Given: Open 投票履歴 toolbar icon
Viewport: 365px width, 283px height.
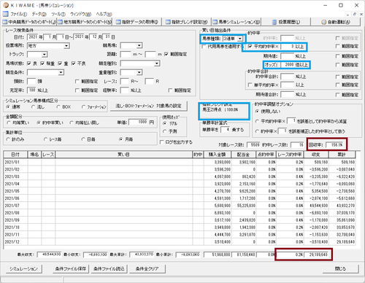Looking at the screenshot, I should coord(274,22).
